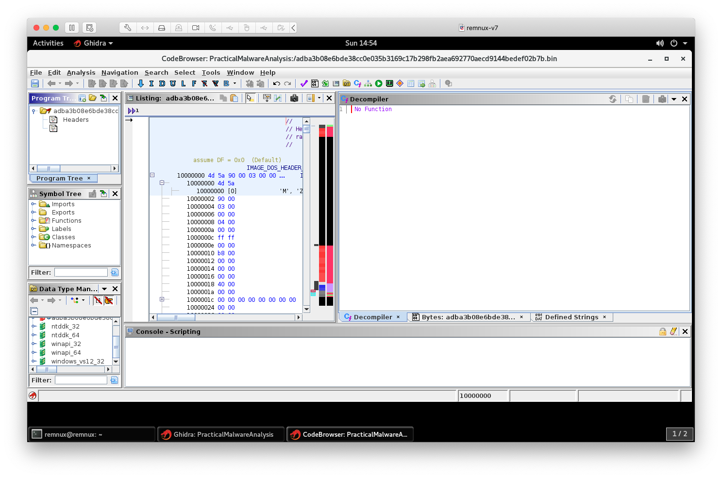Focus the remnux terminal in the taskbar
The width and height of the screenshot is (722, 478).
tap(91, 434)
